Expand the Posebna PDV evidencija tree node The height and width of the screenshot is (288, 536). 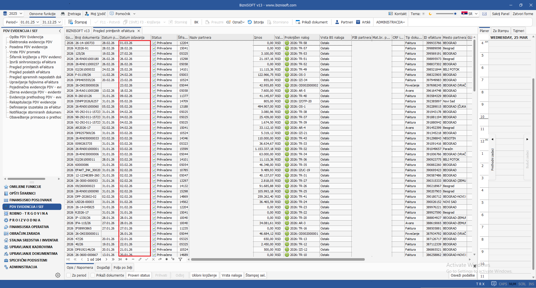pyautogui.click(x=6, y=47)
